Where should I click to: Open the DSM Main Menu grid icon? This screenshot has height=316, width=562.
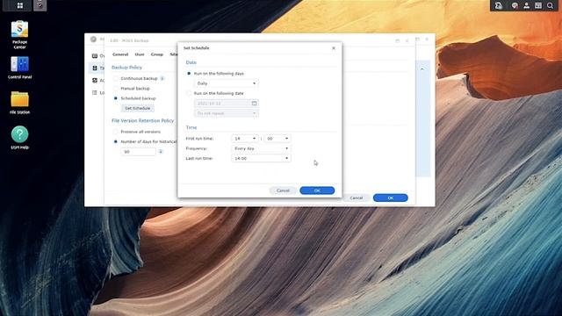tap(19, 5)
